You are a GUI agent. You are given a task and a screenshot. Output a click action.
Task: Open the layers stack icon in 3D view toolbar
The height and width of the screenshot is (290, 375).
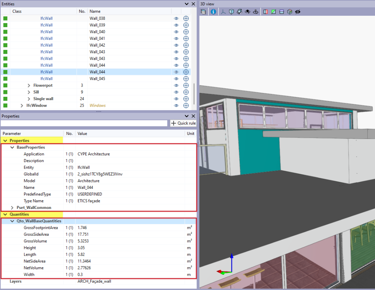[x=204, y=12]
